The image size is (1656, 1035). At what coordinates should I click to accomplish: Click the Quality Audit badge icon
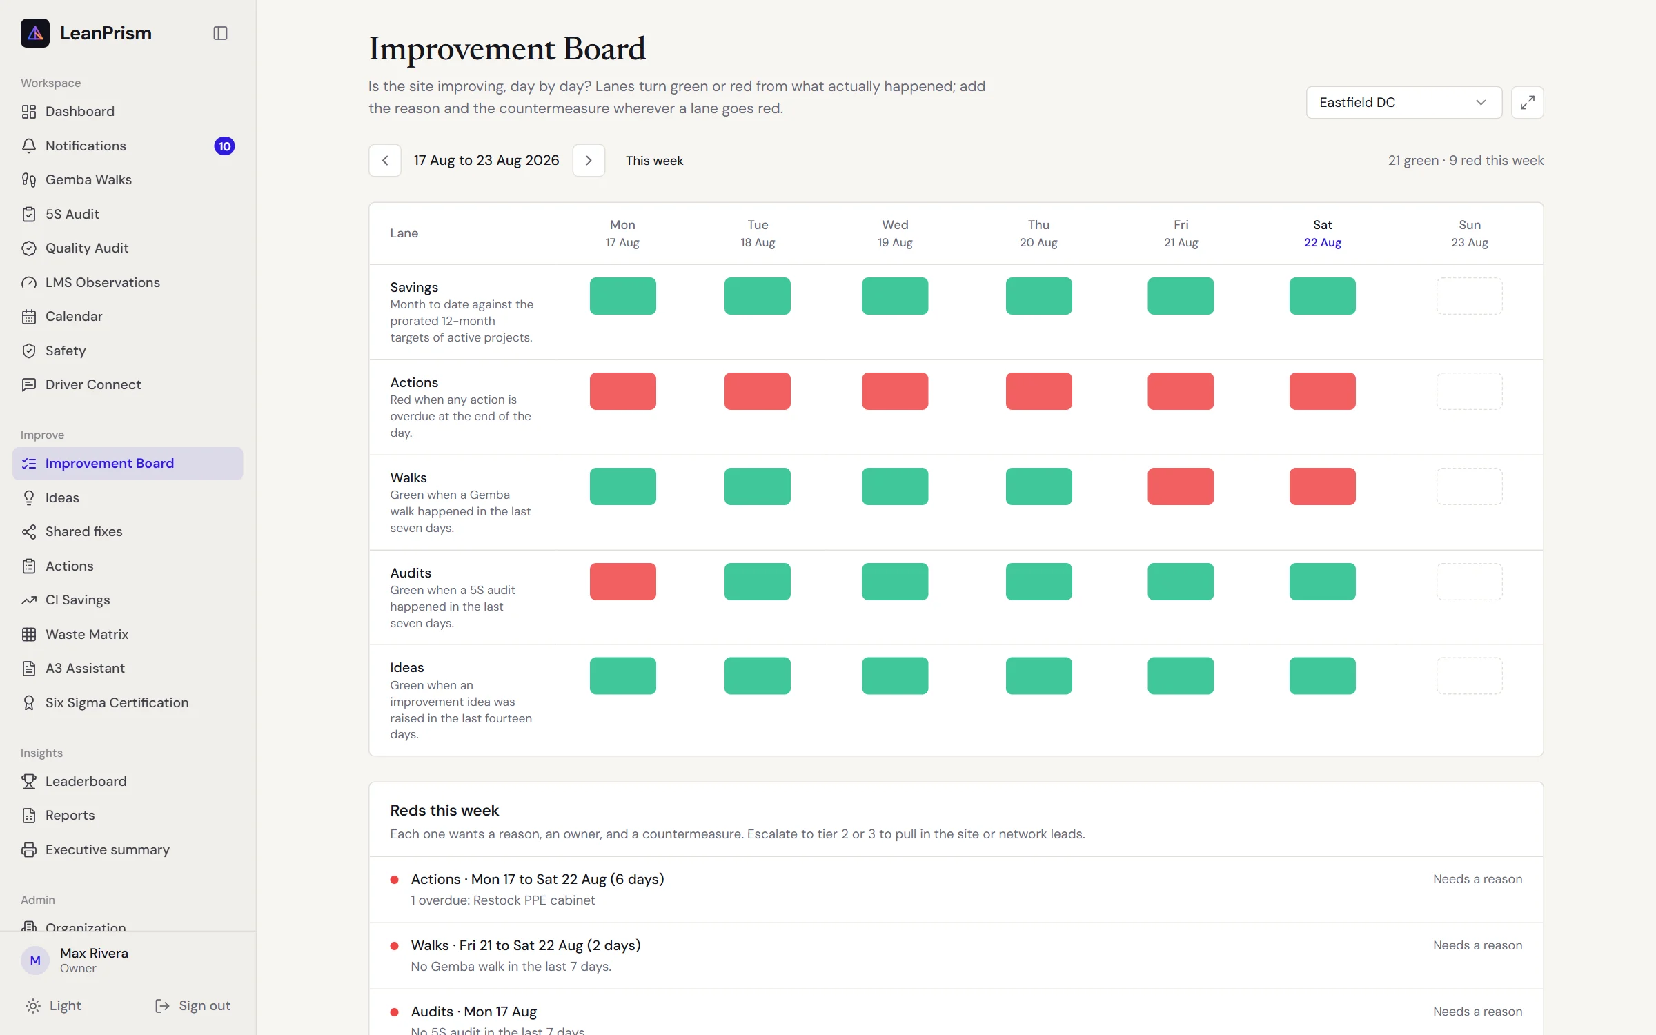coord(29,248)
